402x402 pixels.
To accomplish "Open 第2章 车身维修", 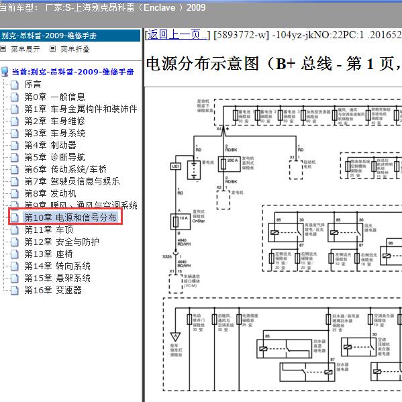I will click(54, 121).
